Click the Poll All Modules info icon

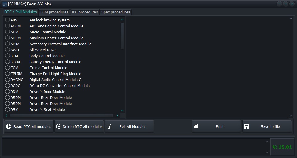(109, 126)
